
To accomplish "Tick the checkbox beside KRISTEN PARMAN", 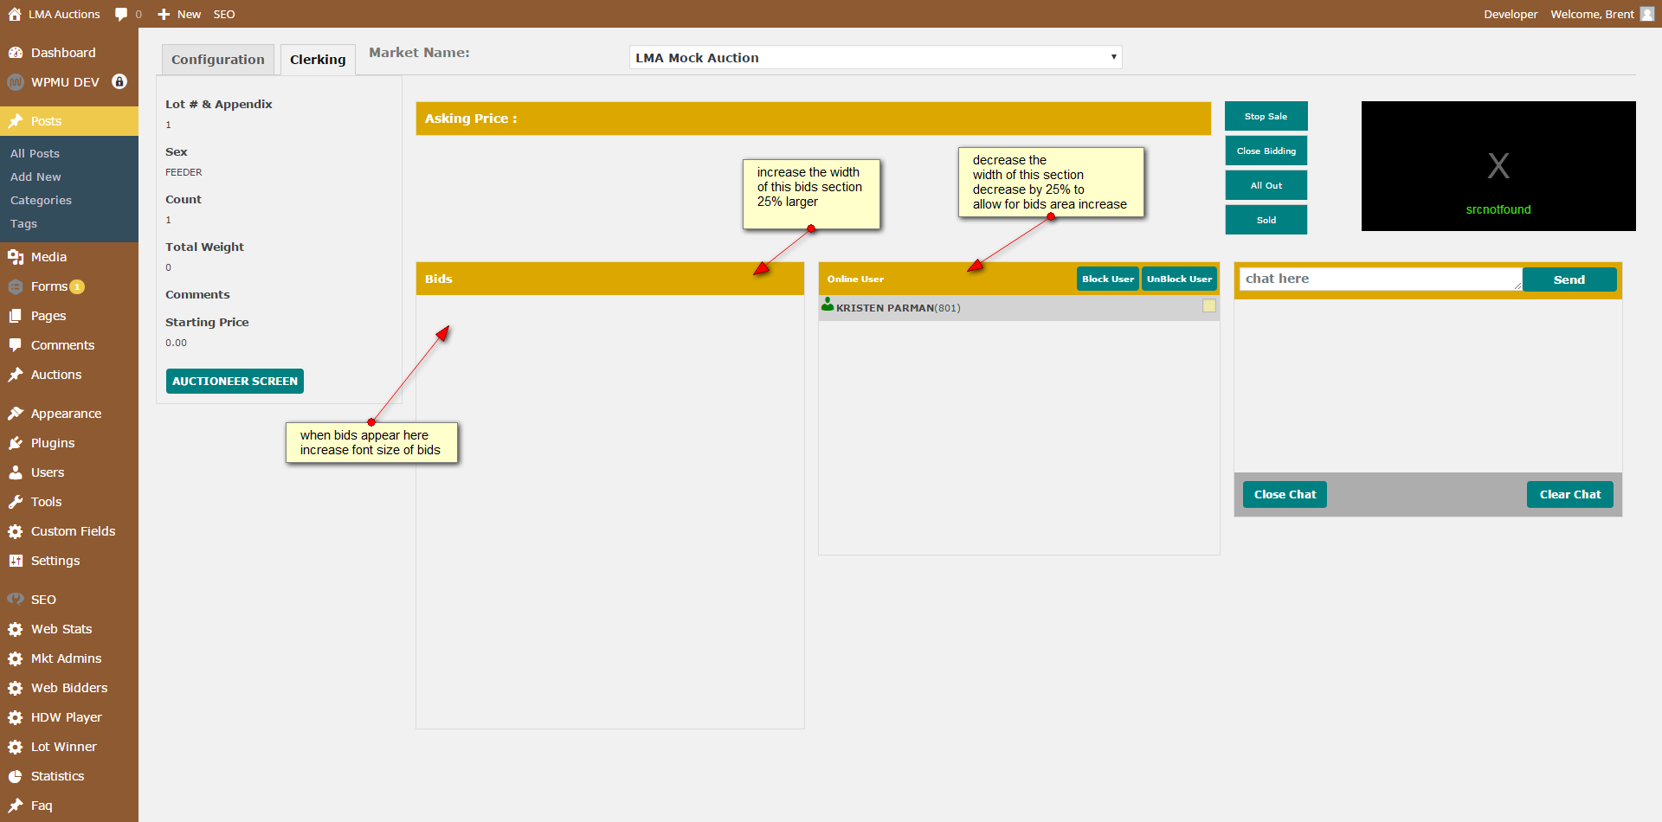I will [1209, 305].
